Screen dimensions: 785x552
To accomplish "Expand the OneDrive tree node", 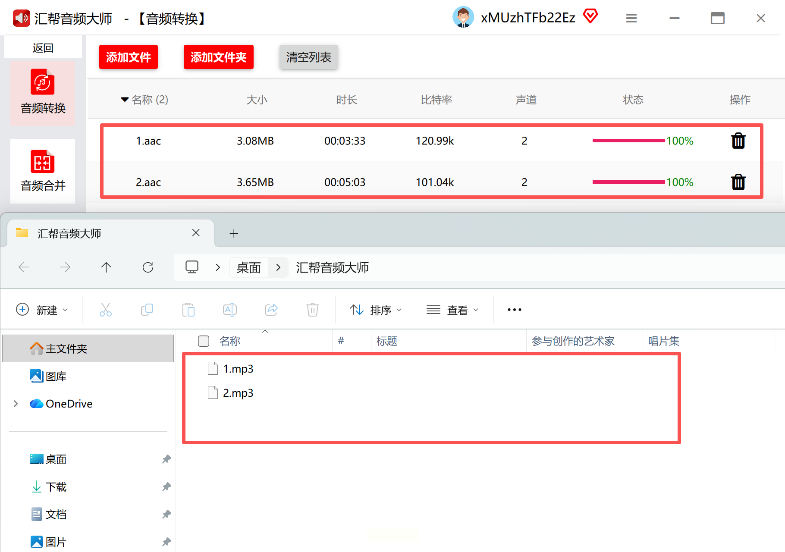I will click(x=16, y=404).
